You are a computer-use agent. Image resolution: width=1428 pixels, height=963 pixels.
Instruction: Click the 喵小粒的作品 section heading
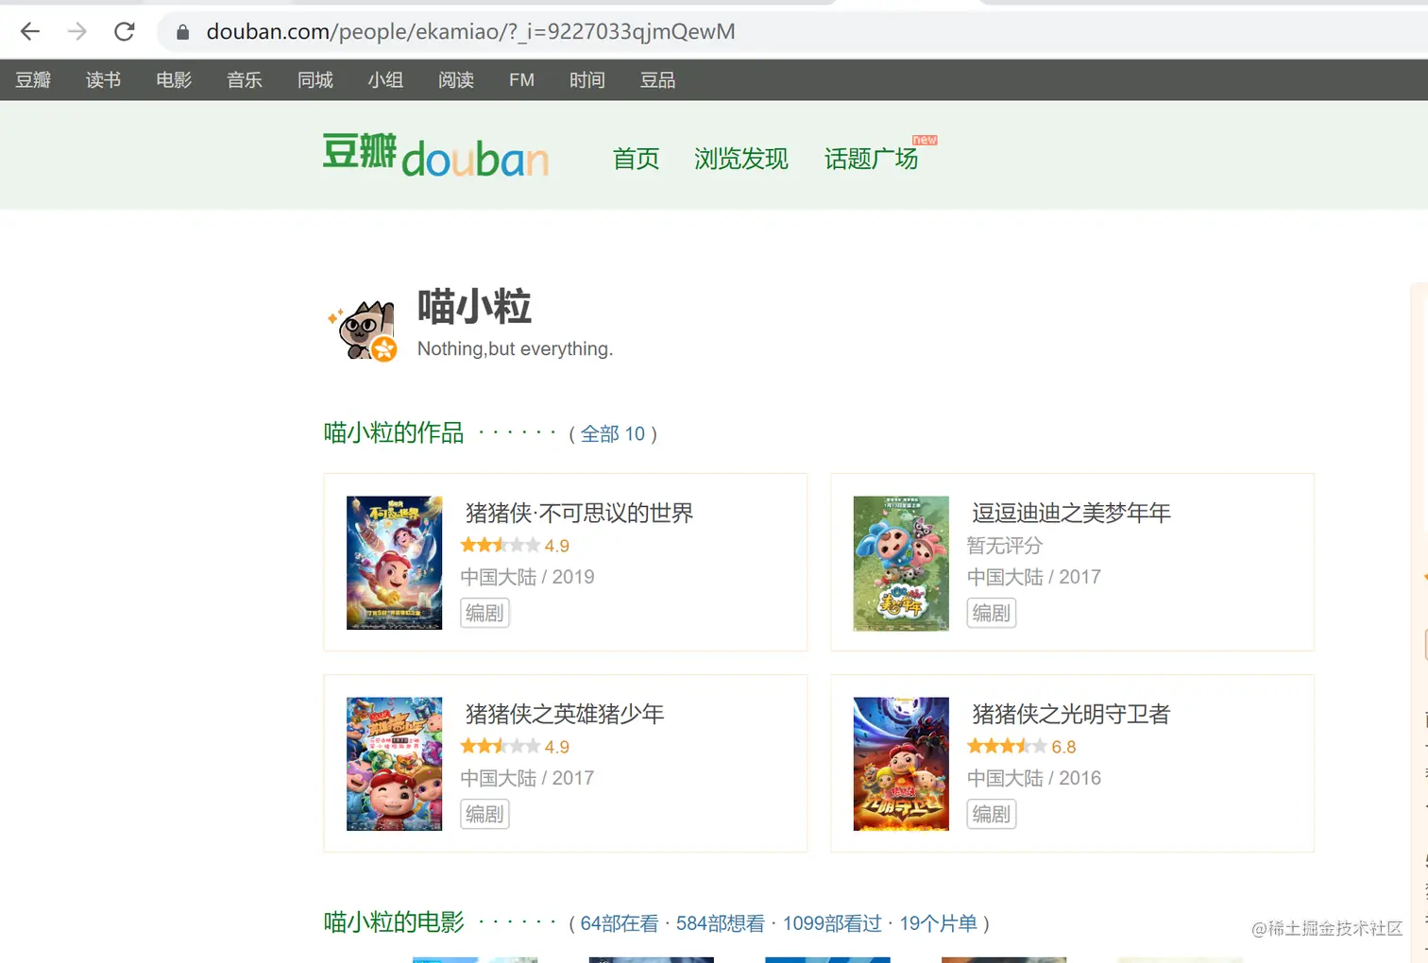394,433
